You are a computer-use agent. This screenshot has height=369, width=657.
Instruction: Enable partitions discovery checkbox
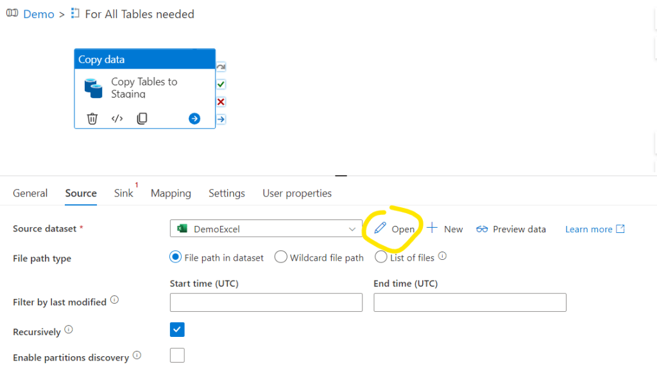point(177,356)
